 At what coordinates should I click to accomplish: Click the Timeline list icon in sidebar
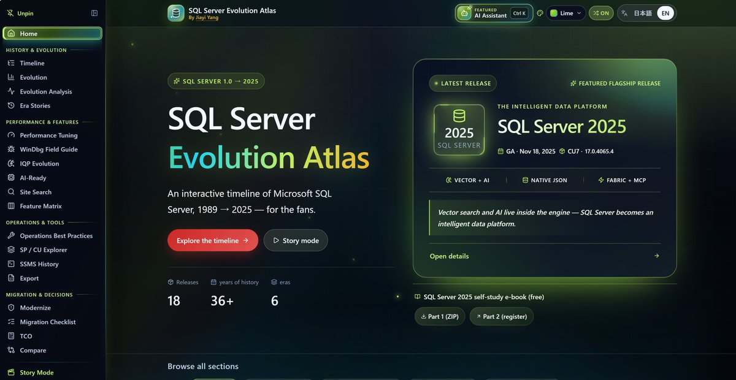(x=11, y=63)
